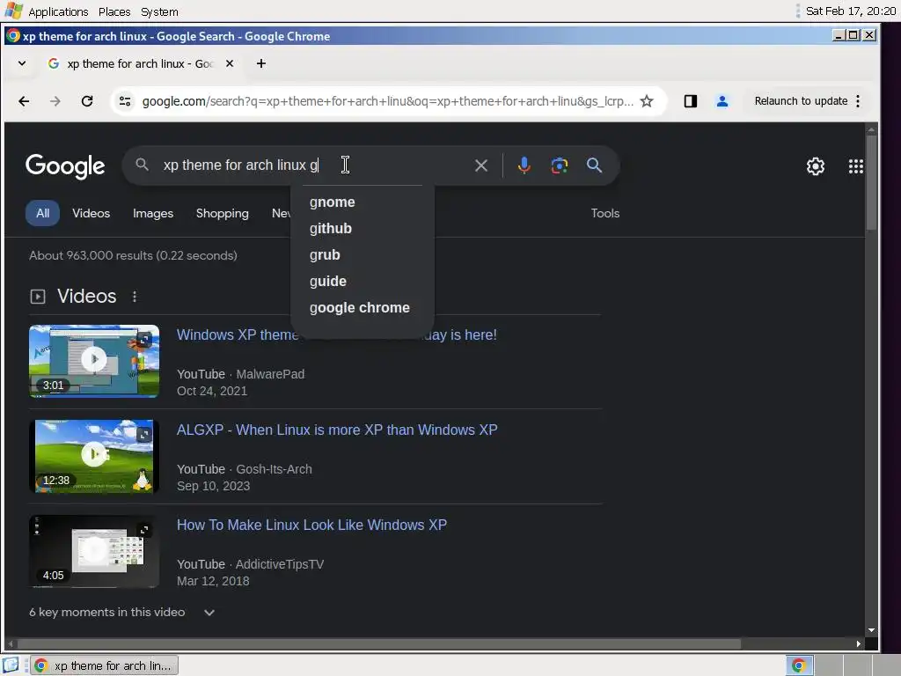Select the github suggestion
The image size is (901, 676).
tap(331, 229)
